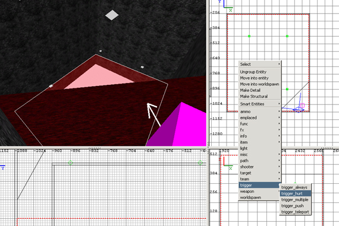Screen dimensions: 339x226
Task: Choose trigger_always from the submenu
Action: click(x=296, y=187)
